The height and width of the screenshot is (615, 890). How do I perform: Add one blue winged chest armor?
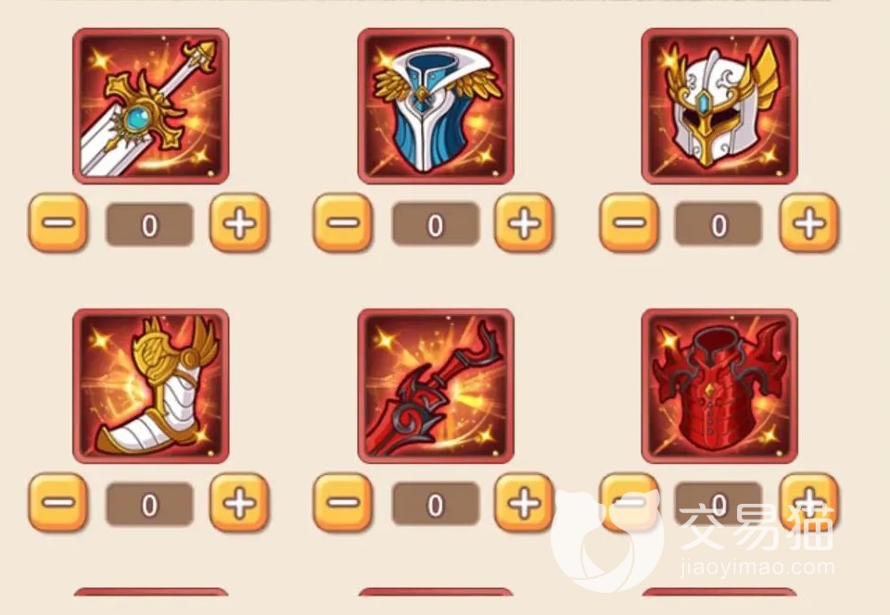(x=524, y=223)
